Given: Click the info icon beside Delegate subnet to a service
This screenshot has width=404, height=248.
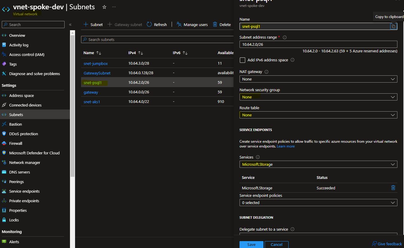Looking at the screenshot, I should coord(292,229).
